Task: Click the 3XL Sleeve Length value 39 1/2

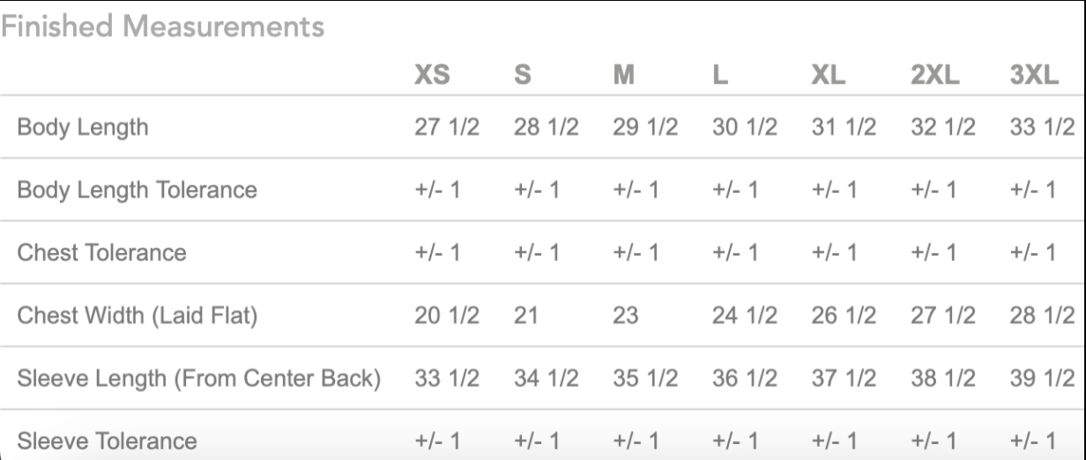Action: [x=1043, y=378]
